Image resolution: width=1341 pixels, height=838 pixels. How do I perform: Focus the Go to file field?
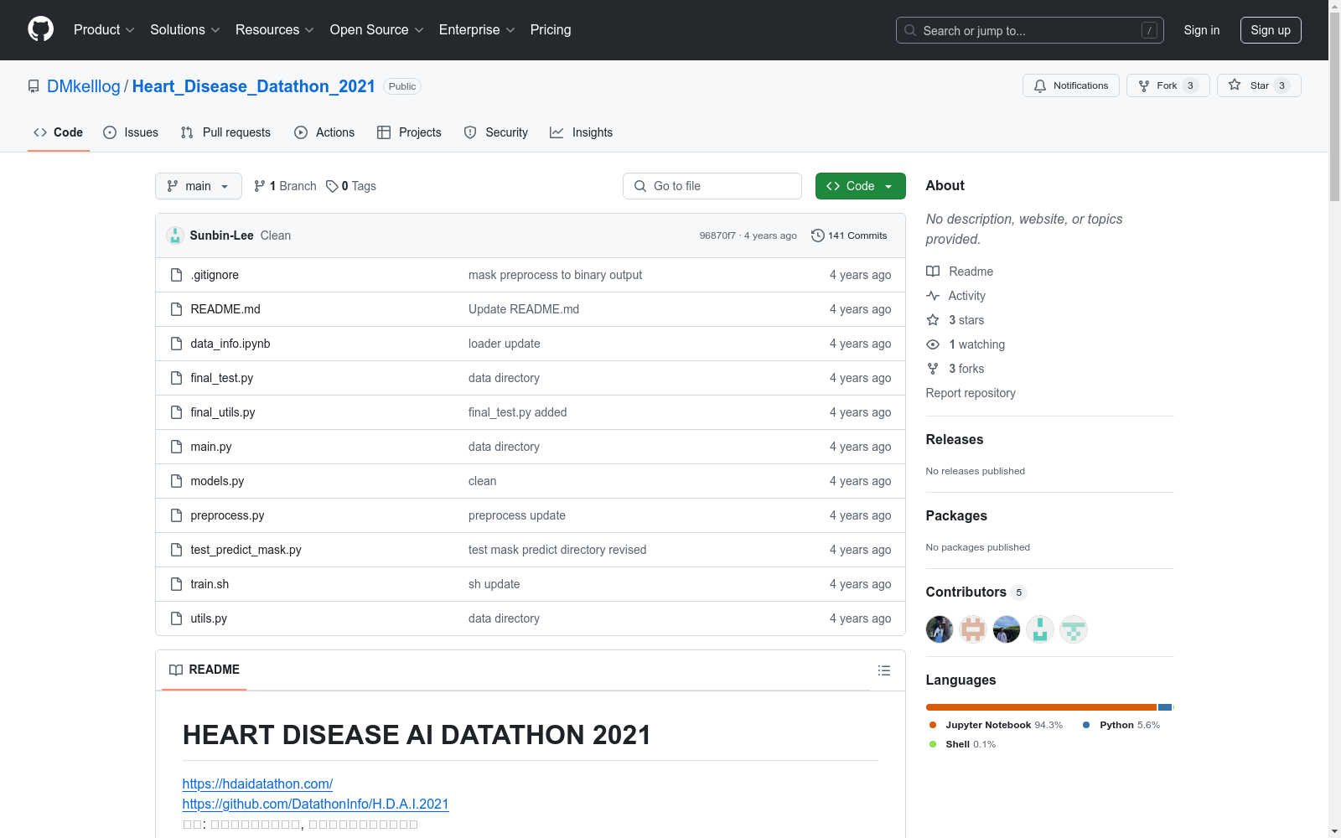712,186
